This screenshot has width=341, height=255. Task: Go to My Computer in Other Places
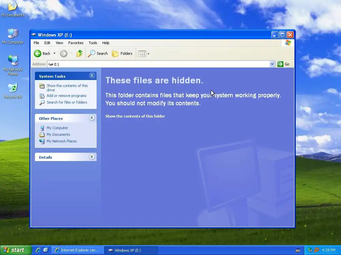pos(57,128)
